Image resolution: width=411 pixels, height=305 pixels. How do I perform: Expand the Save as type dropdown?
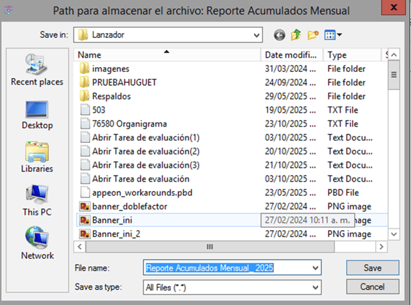click(315, 287)
